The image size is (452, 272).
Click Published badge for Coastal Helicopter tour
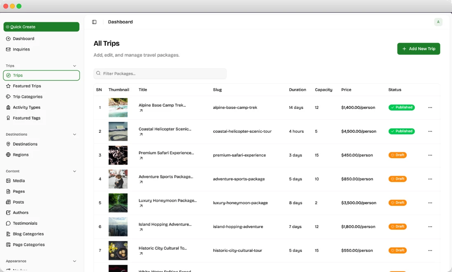[401, 131]
